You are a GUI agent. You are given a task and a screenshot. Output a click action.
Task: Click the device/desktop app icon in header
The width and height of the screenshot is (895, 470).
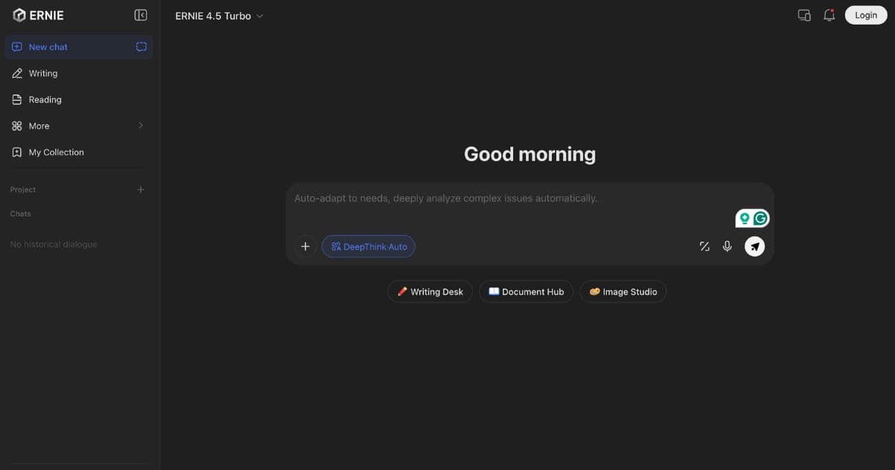(x=804, y=15)
